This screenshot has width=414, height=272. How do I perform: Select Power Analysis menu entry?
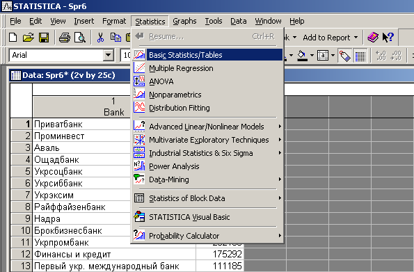tap(207, 166)
